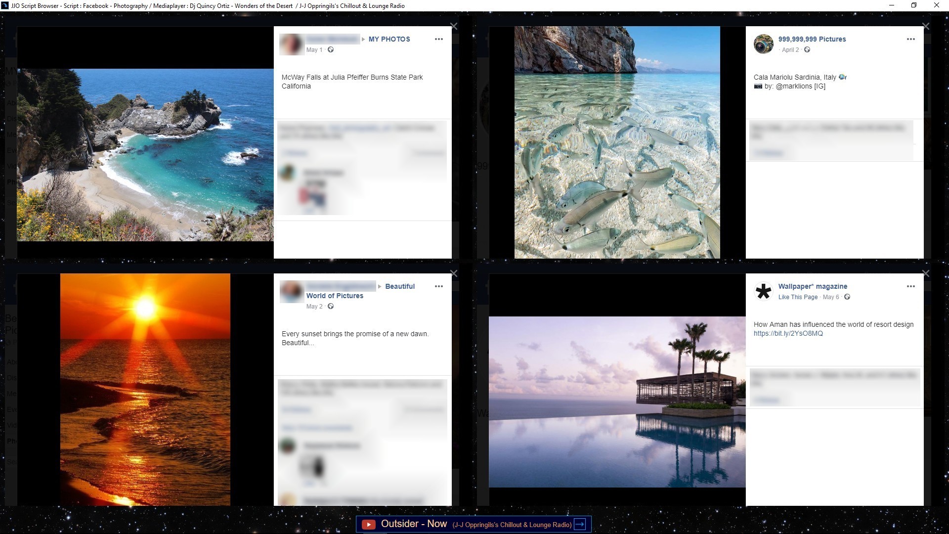The height and width of the screenshot is (534, 949).
Task: Open options menu on Cala Mariolu post
Action: click(910, 39)
